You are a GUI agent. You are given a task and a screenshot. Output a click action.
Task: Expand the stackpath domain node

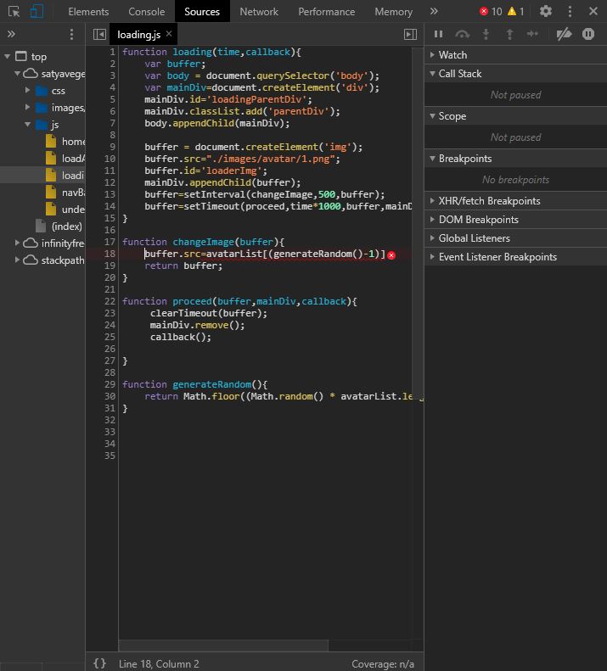point(17,260)
